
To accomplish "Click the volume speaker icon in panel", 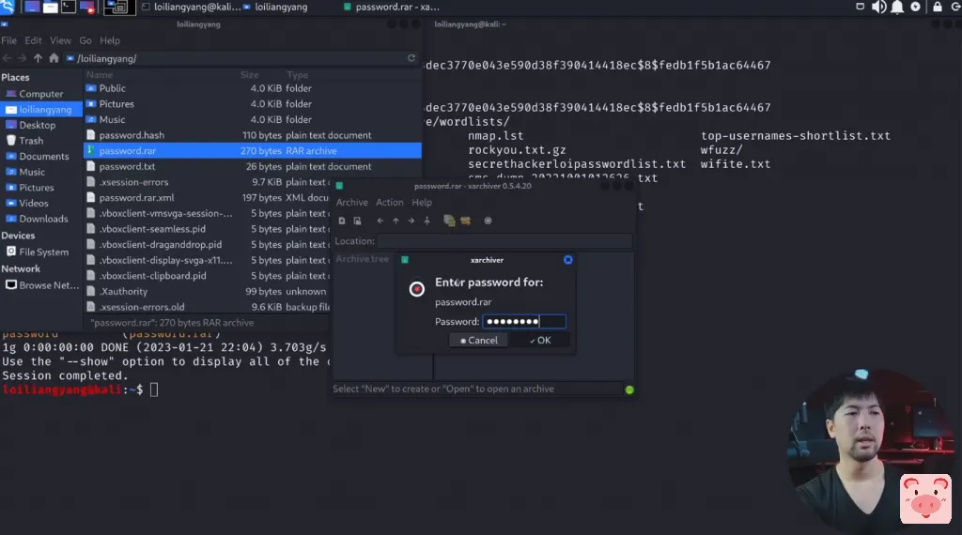I will tap(878, 7).
